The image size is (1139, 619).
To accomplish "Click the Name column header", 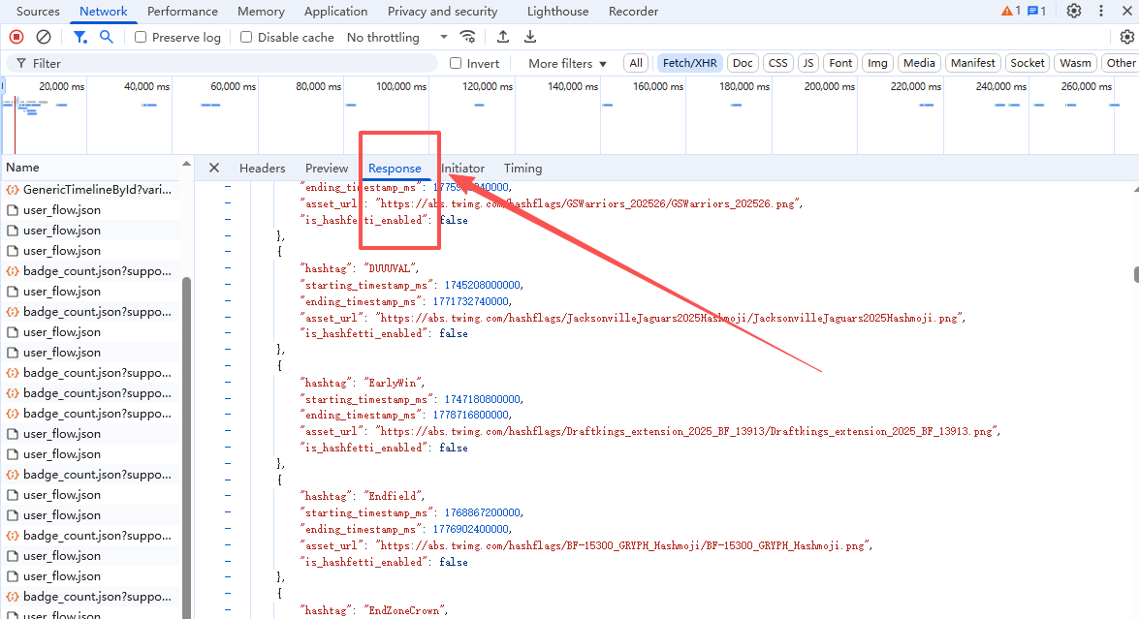I will tap(91, 167).
